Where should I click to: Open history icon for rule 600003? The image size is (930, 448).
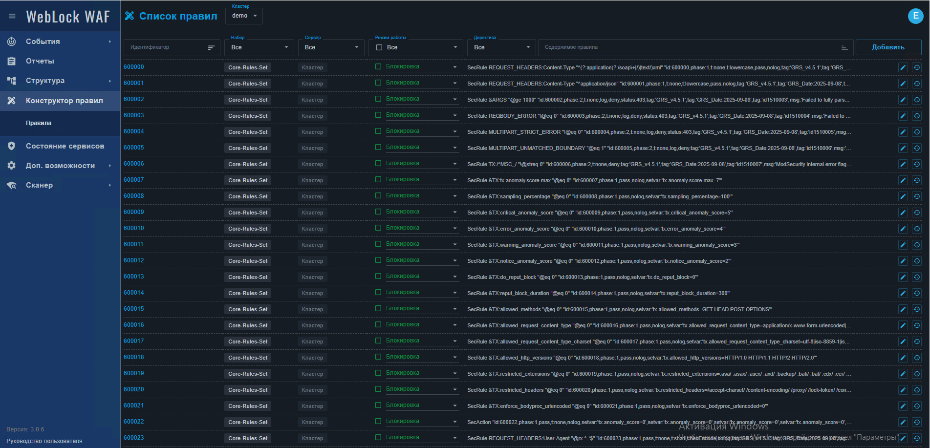pos(917,116)
